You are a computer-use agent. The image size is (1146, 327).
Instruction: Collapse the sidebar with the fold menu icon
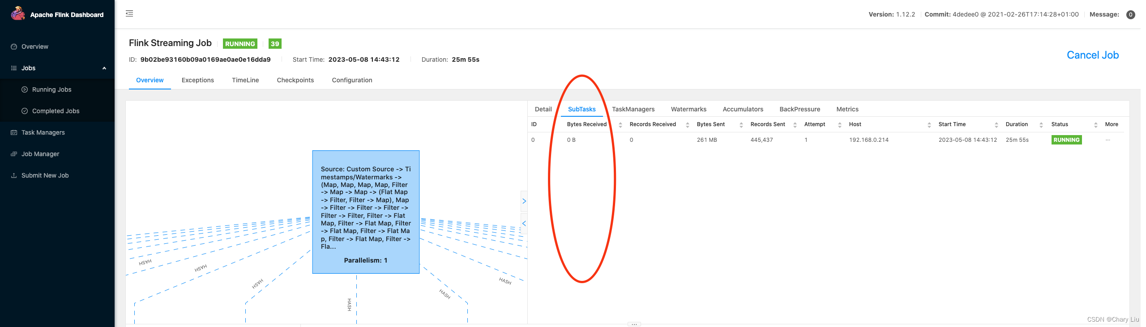tap(129, 13)
